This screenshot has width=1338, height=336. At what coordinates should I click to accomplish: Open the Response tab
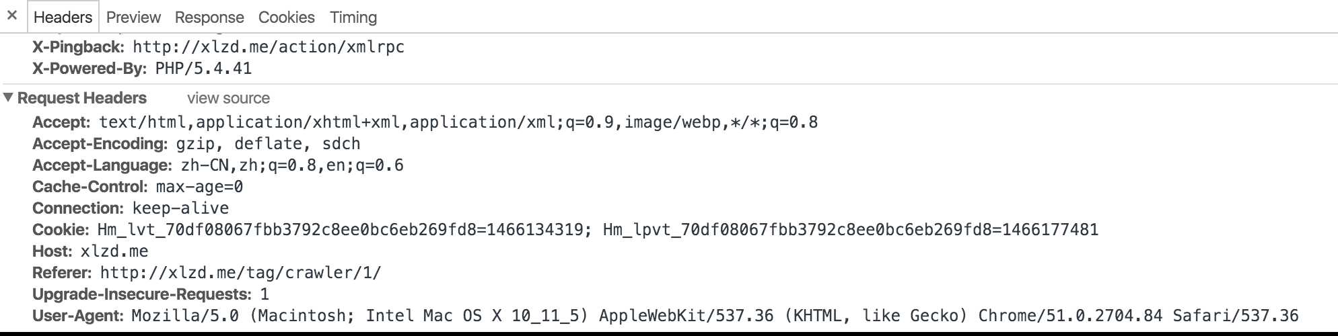(x=209, y=17)
